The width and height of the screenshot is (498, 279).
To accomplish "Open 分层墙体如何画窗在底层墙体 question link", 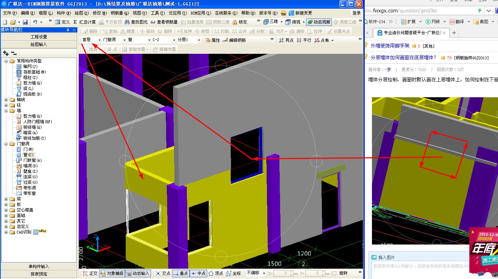I will [403, 58].
